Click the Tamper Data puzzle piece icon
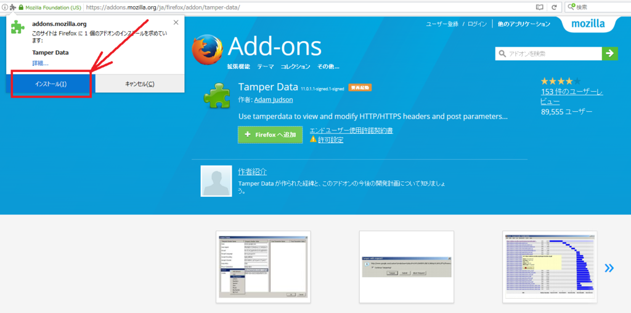 pyautogui.click(x=217, y=97)
